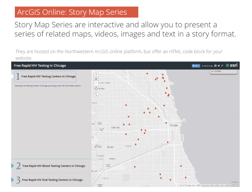This screenshot has height=192, width=252.
Task: Reset map to home extent
Action: (96, 78)
